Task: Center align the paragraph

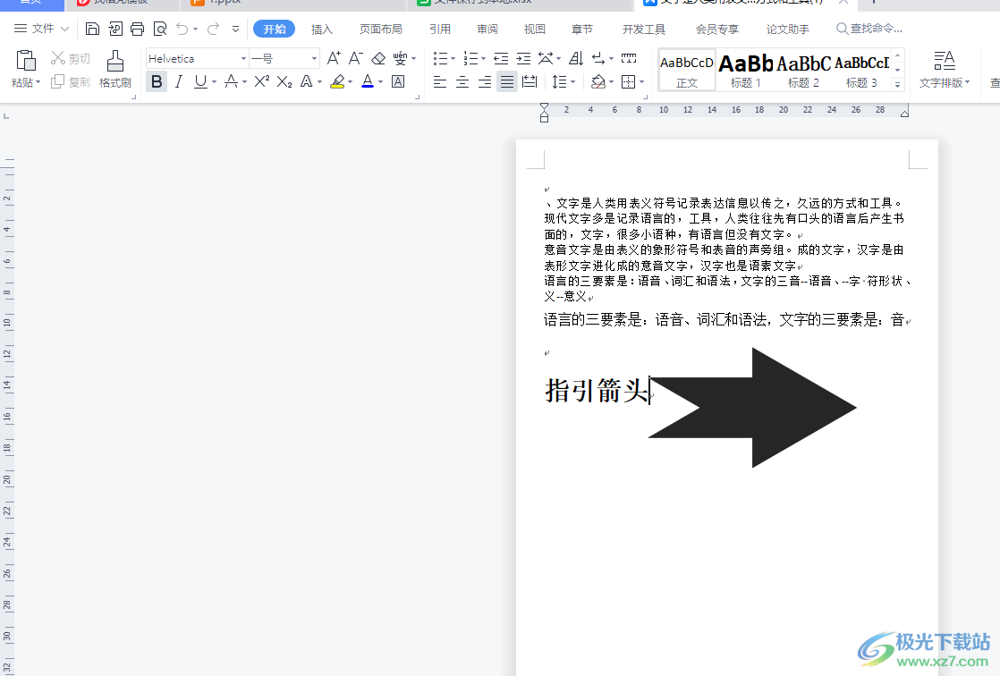Action: click(462, 82)
